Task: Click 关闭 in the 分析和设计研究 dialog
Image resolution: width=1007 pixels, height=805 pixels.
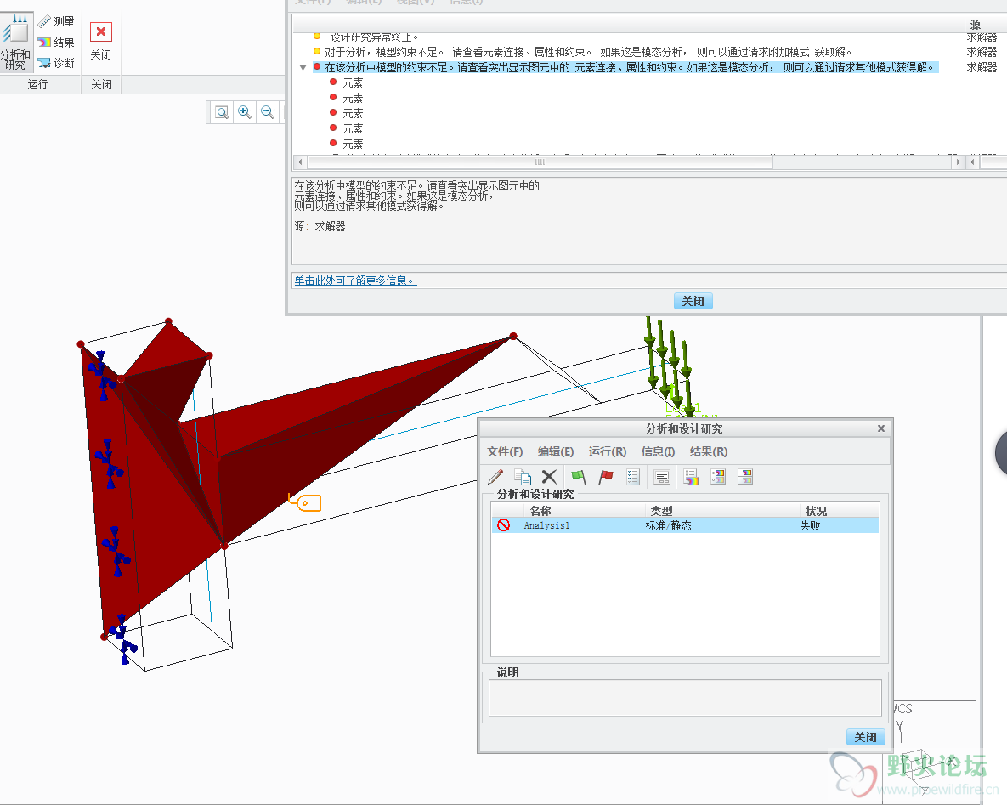Action: [865, 737]
